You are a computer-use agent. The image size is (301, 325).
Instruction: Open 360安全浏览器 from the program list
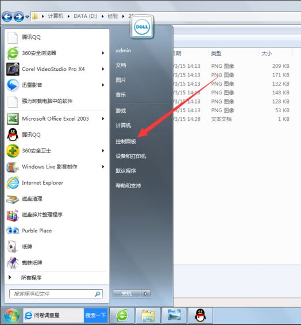tap(56, 53)
